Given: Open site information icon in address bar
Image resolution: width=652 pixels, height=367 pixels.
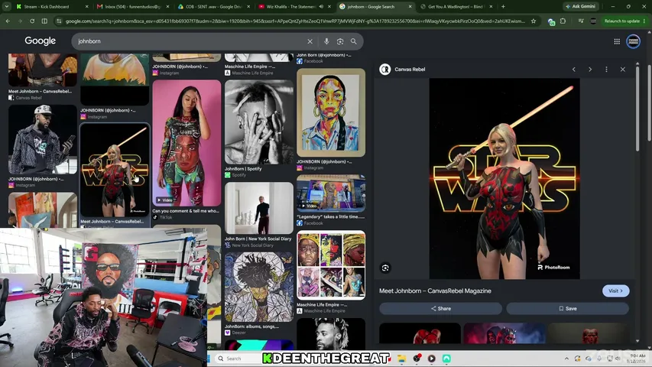Looking at the screenshot, I should (59, 21).
